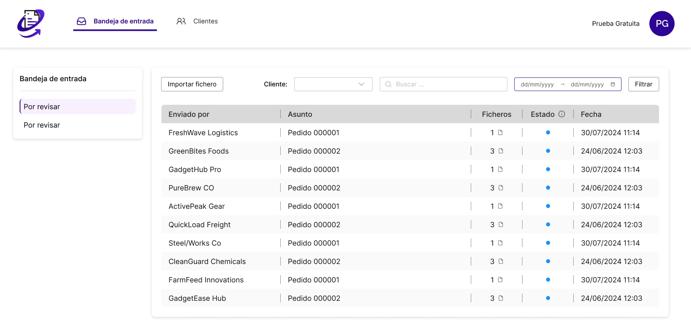The width and height of the screenshot is (691, 332).
Task: Select the second Por revisar sidebar item
Action: [78, 125]
